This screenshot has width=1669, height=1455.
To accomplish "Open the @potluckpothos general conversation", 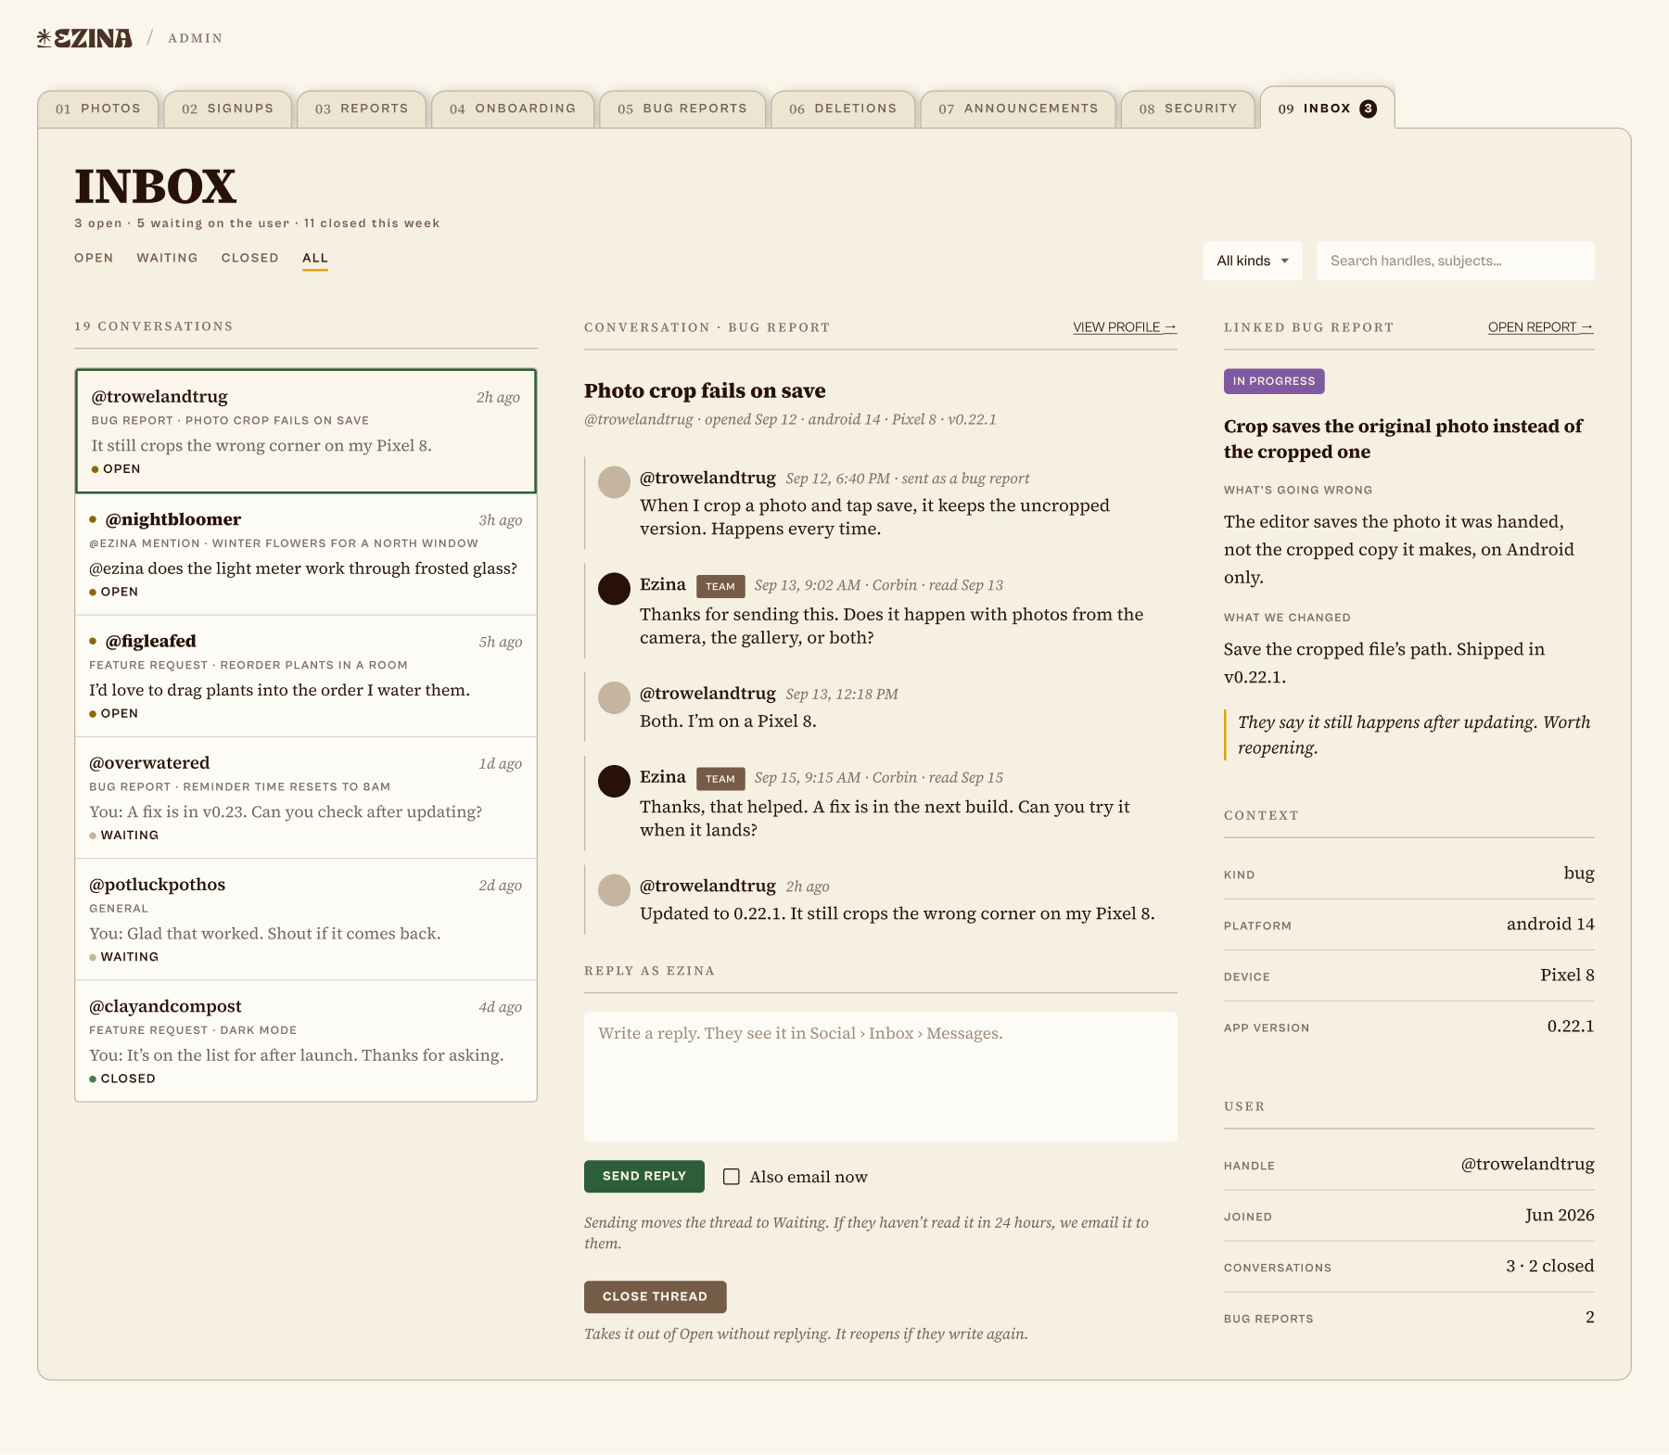I will pyautogui.click(x=306, y=919).
